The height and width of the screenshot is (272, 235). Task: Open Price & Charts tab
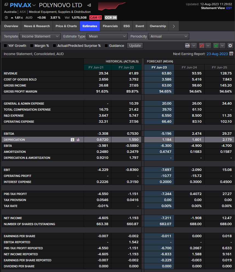coord(66,26)
